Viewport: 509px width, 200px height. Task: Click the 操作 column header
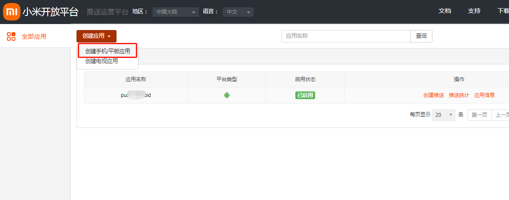coord(459,79)
